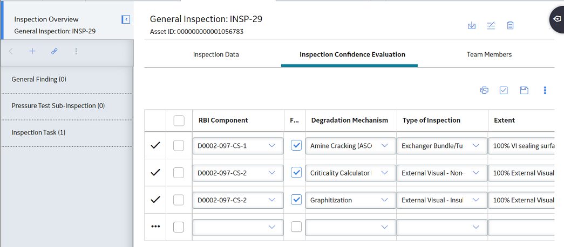Open Pressure Test Sub-Inspection (0) section
Screen dimensions: 564x247
[58, 106]
